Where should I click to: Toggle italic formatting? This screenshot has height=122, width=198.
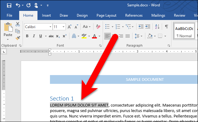tap(34, 36)
